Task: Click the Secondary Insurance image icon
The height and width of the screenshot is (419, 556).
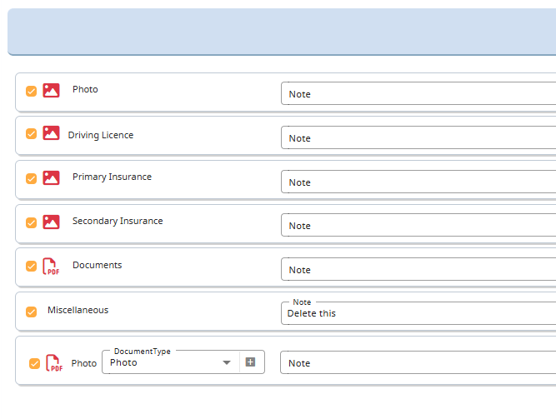Action: click(51, 222)
